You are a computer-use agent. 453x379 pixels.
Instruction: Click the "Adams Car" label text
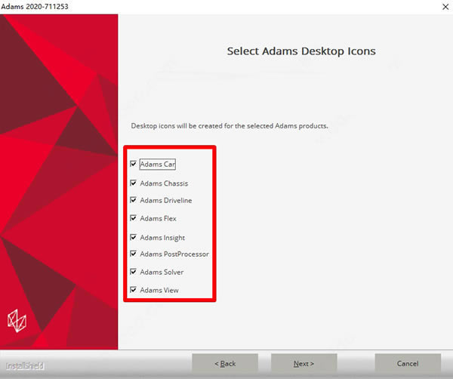coord(158,164)
